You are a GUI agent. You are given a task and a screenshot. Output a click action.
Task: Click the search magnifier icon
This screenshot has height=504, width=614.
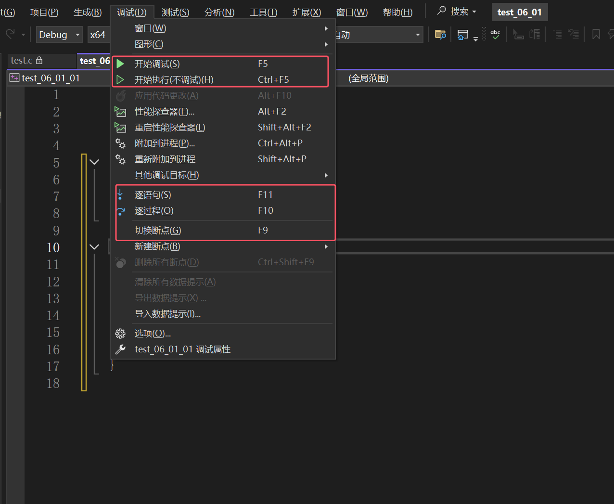pyautogui.click(x=441, y=11)
